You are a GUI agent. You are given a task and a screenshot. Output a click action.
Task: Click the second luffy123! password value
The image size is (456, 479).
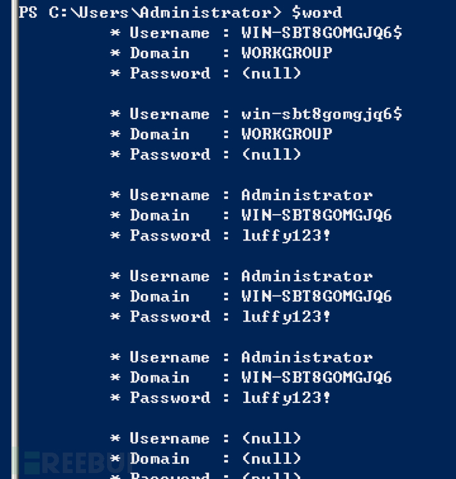pos(285,317)
